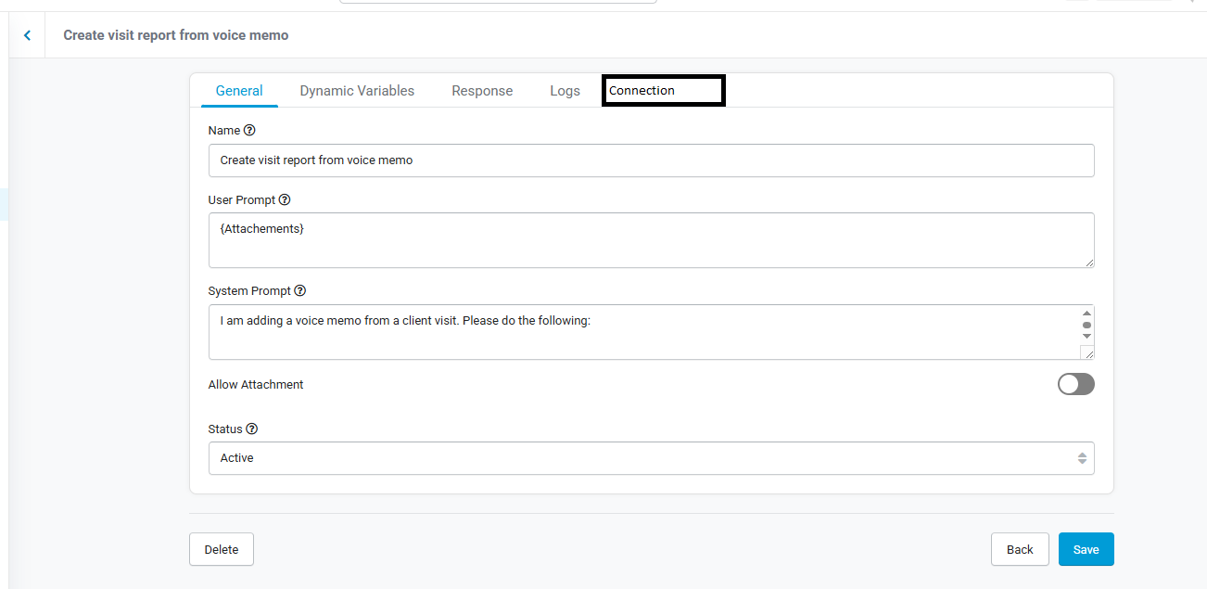Open the Name field help icon
Screen dimensions: 1207x589
coord(249,131)
